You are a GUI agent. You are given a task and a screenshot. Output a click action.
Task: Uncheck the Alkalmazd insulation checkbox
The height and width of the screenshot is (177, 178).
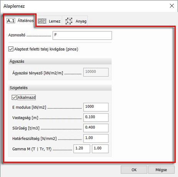pos(14,97)
